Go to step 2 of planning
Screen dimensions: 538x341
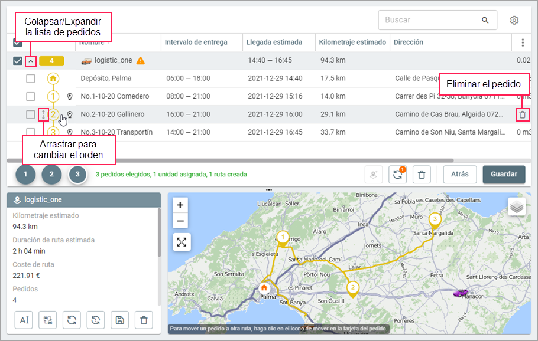click(51, 174)
